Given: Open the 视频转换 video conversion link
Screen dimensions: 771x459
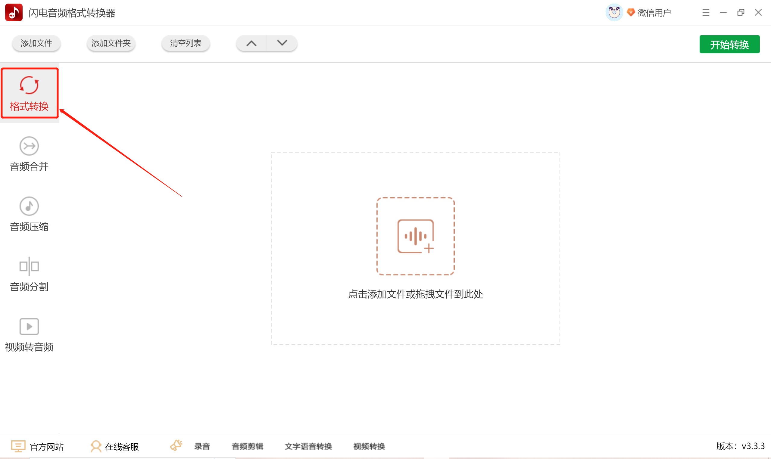Looking at the screenshot, I should point(369,446).
